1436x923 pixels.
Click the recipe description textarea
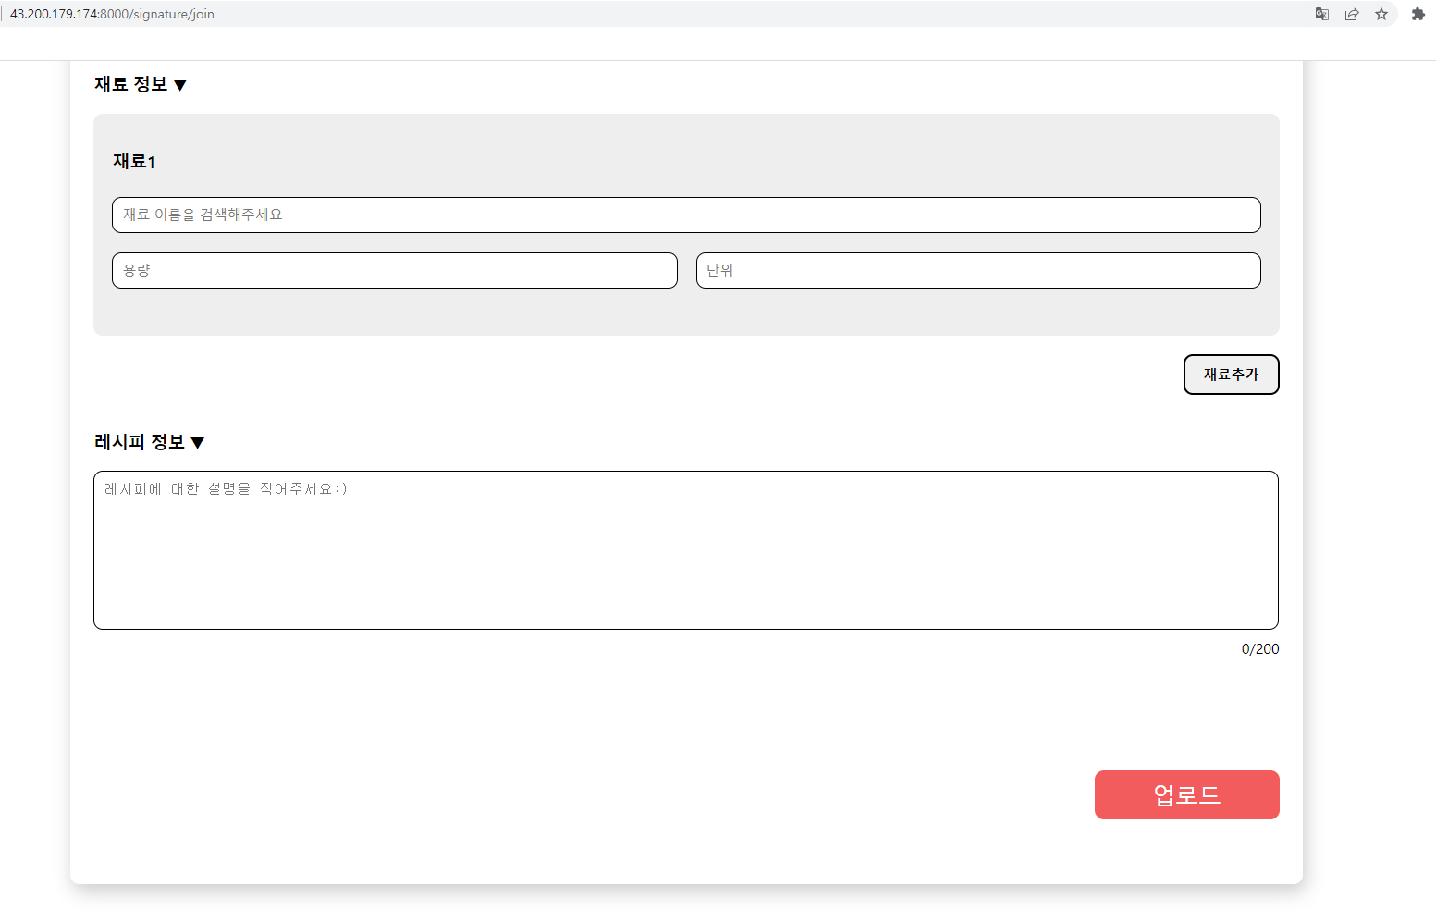tap(685, 550)
